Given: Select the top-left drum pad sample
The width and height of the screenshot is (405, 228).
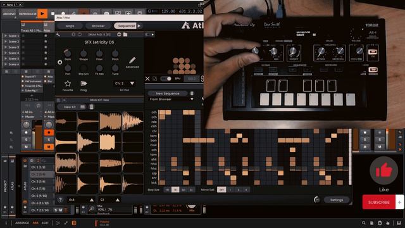Looking at the screenshot, I should pyautogui.click(x=66, y=121).
